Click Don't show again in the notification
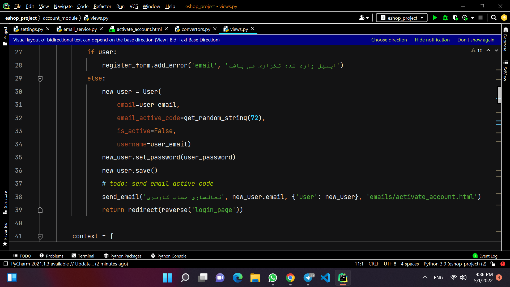Screen dimensions: 510x287 click(x=476, y=40)
